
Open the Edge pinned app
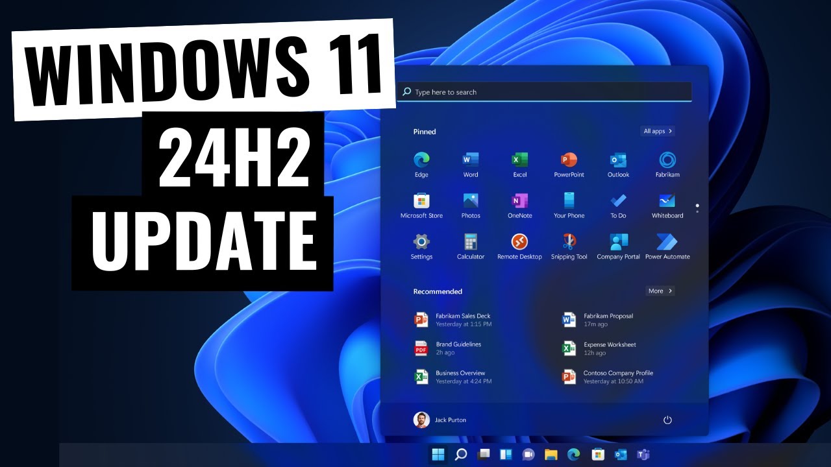point(421,164)
